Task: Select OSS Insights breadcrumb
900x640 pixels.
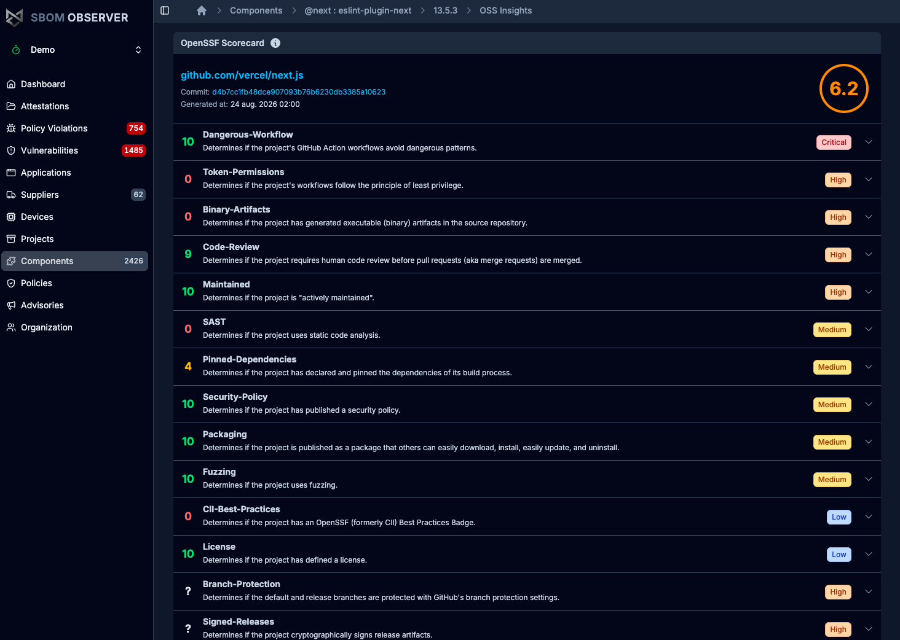Action: pyautogui.click(x=505, y=10)
